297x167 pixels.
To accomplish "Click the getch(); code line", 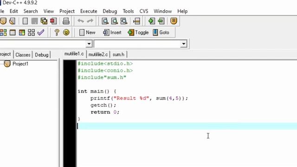I will (x=103, y=105).
